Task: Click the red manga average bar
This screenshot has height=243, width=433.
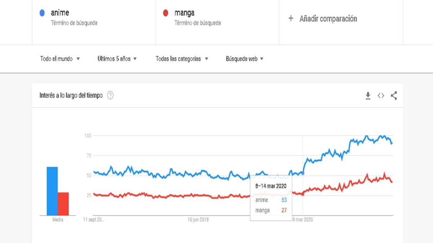Action: [x=63, y=203]
